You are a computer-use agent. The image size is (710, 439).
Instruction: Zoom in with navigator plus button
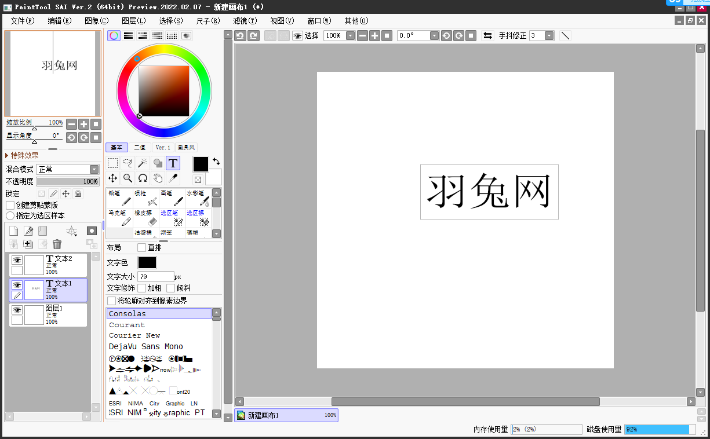pos(83,124)
